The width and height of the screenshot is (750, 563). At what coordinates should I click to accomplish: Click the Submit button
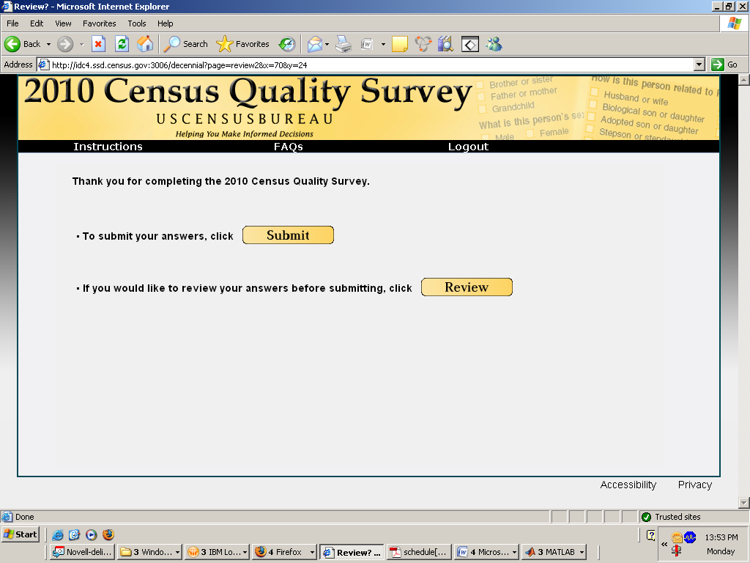point(288,235)
